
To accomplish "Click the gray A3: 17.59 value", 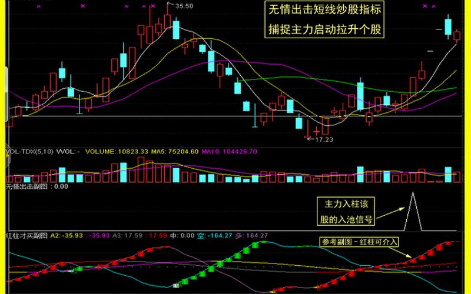I will coord(127,236).
